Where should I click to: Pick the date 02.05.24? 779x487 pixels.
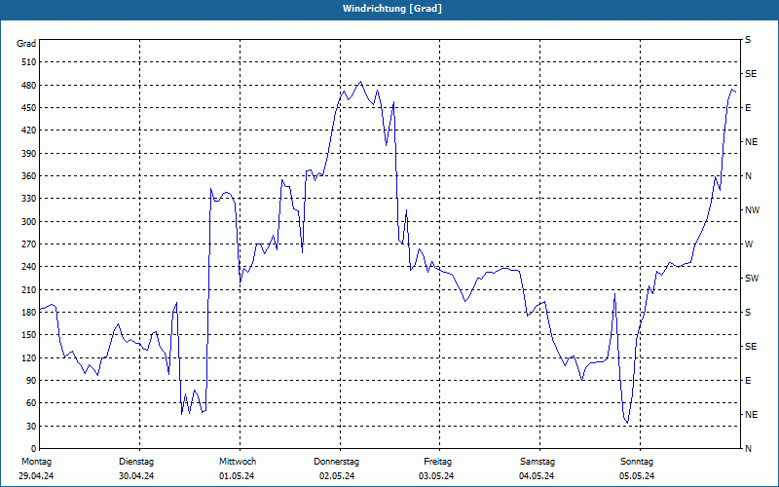click(x=337, y=476)
